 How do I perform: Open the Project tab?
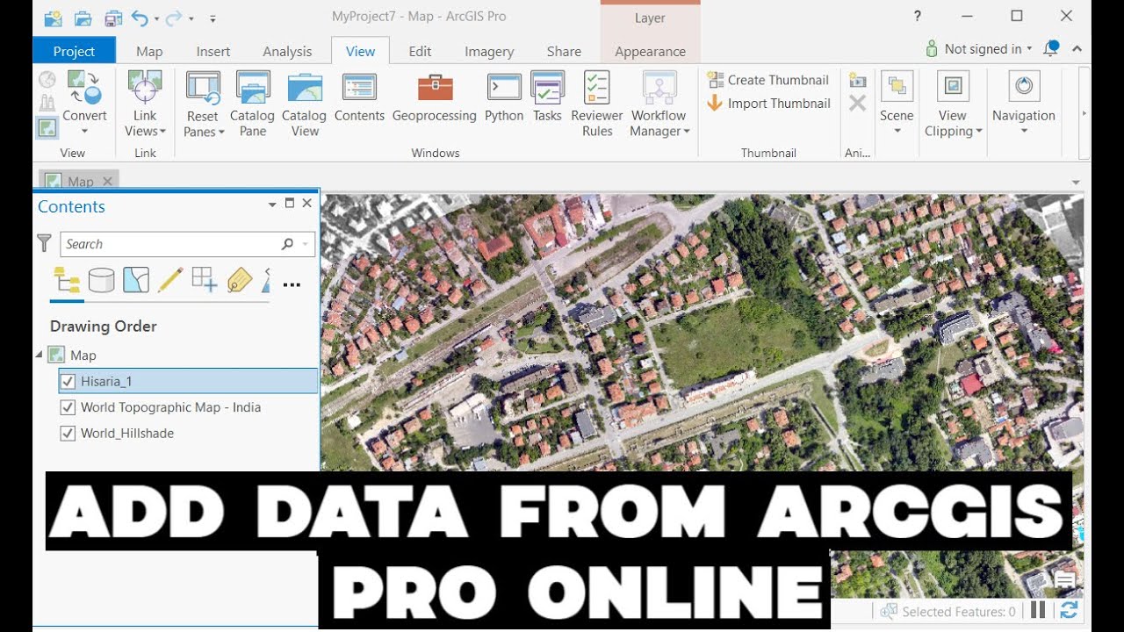[75, 51]
